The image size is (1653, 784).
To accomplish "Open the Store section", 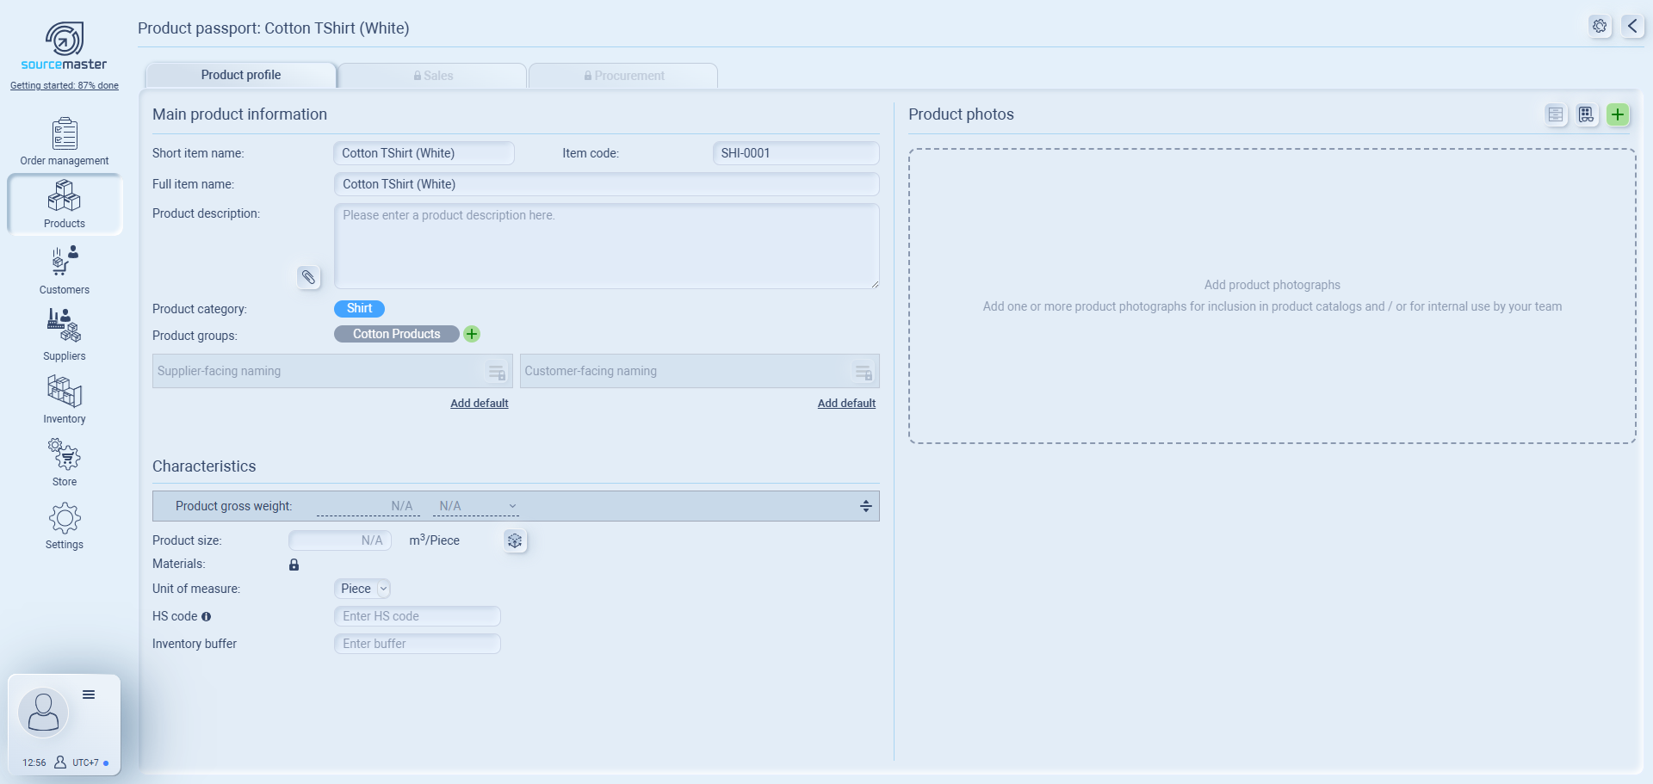I will click(x=65, y=462).
